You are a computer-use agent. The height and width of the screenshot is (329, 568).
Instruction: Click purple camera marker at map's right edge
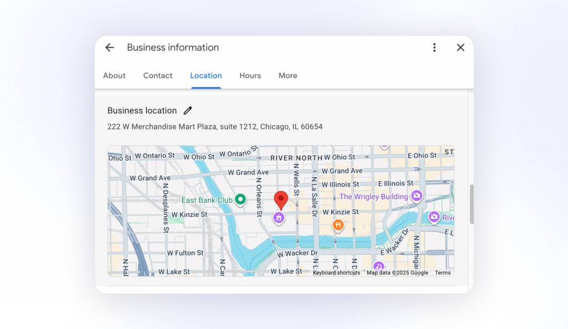[434, 217]
